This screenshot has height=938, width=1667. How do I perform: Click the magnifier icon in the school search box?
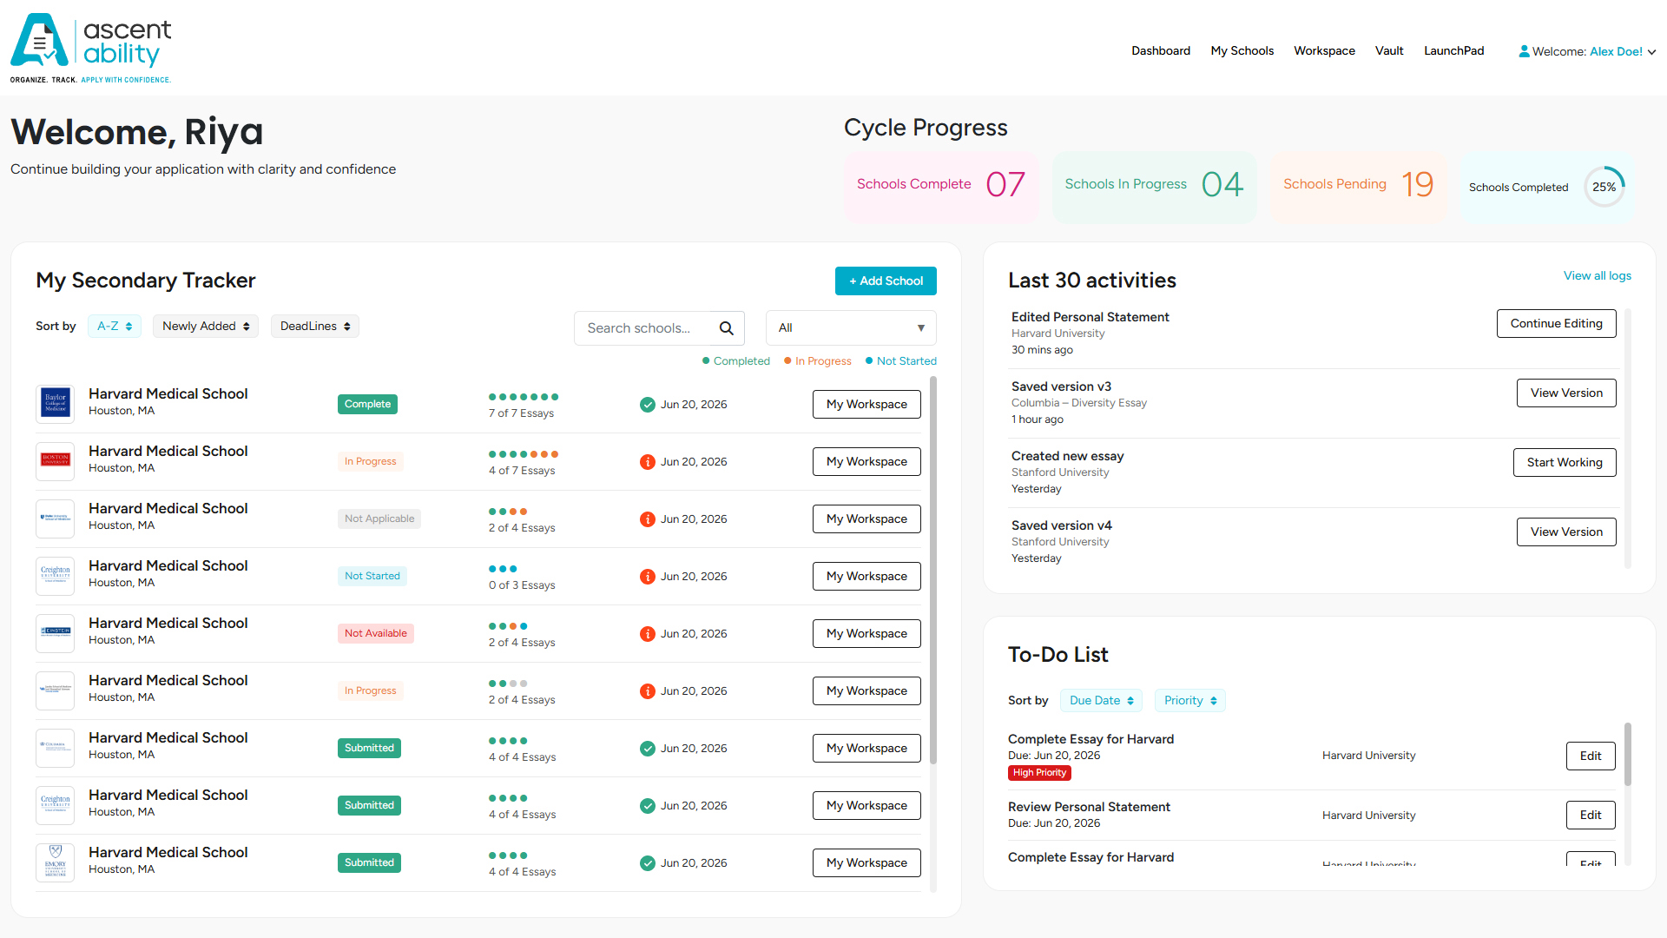coord(727,328)
